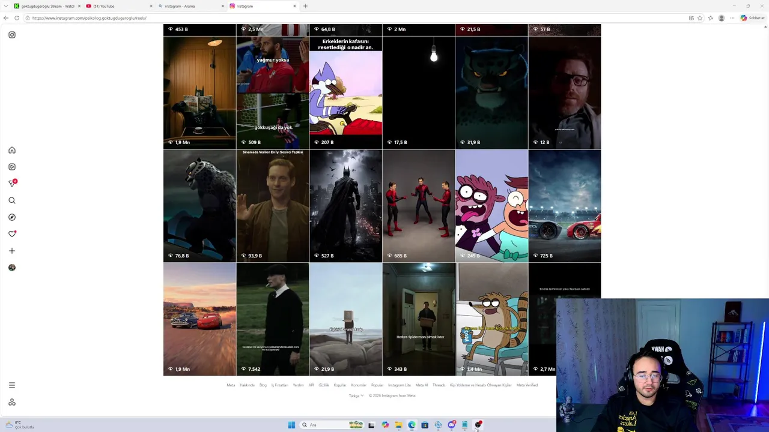Bookmark page with star icon in toolbar

tap(700, 18)
